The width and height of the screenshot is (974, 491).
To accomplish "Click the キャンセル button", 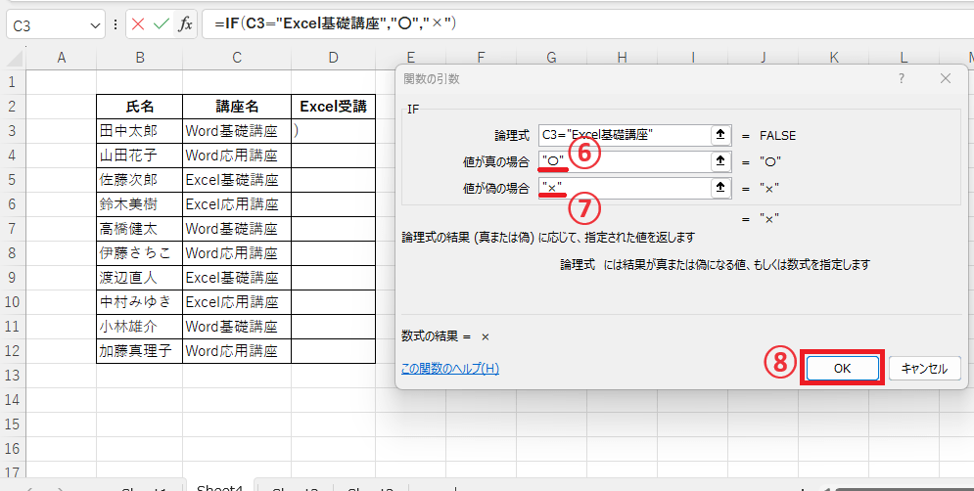I will point(924,368).
